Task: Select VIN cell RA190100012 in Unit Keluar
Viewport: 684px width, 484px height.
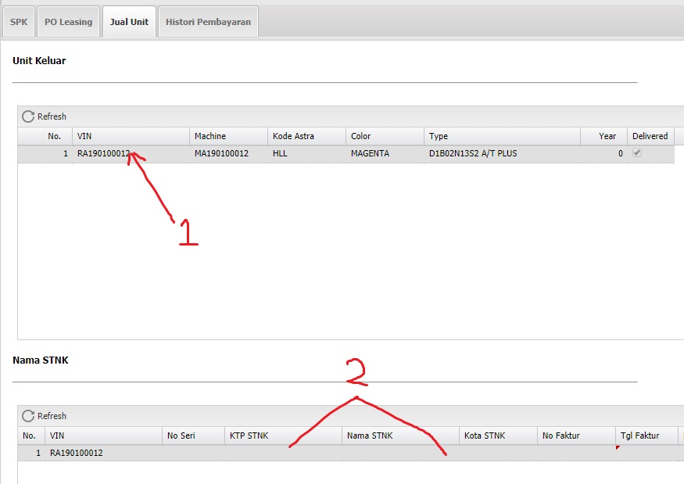Action: [103, 153]
